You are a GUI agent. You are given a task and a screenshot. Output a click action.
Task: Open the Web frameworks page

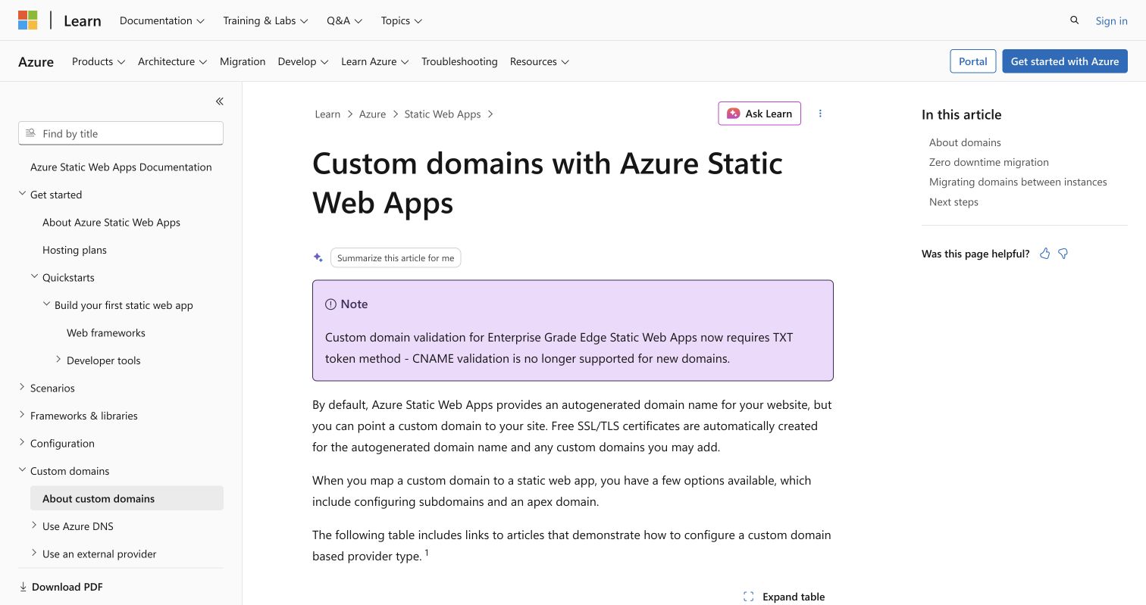[106, 333]
